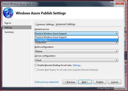This screenshot has height=91, width=128.
Task: Click the < Previous button
Action: (x=70, y=82)
